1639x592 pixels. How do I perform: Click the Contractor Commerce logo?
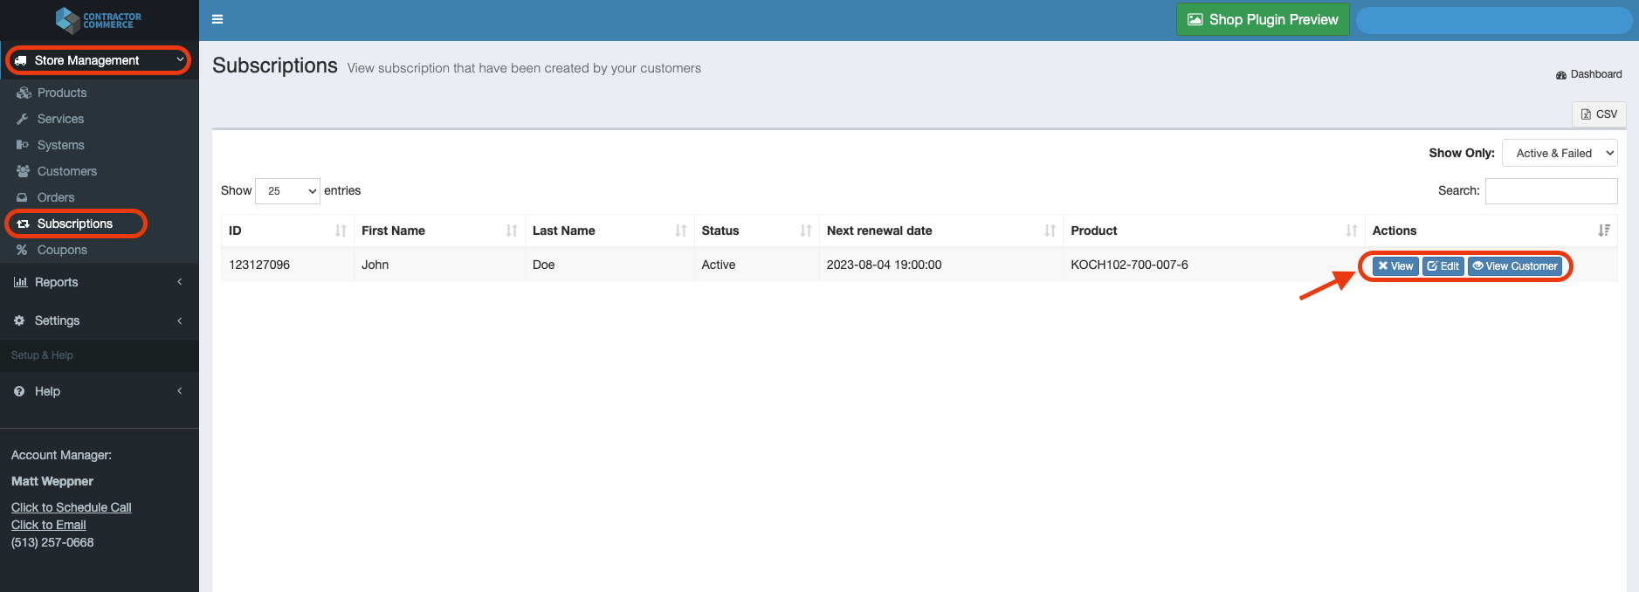pyautogui.click(x=99, y=19)
